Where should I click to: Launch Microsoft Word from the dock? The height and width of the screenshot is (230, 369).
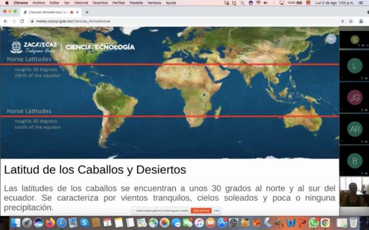coord(291,223)
